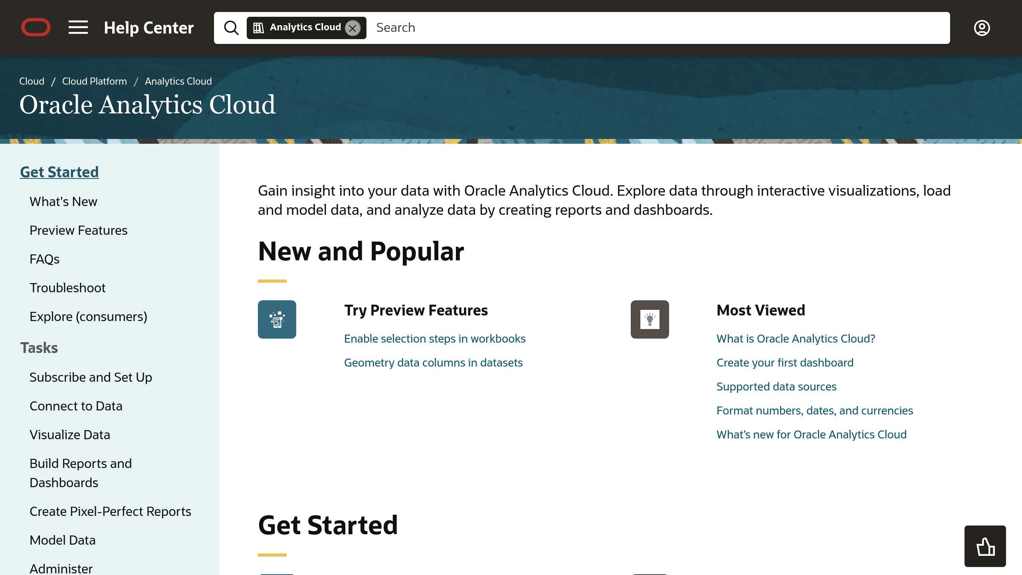Click the search magnifier icon
Screen dimensions: 1022x575
tap(231, 28)
